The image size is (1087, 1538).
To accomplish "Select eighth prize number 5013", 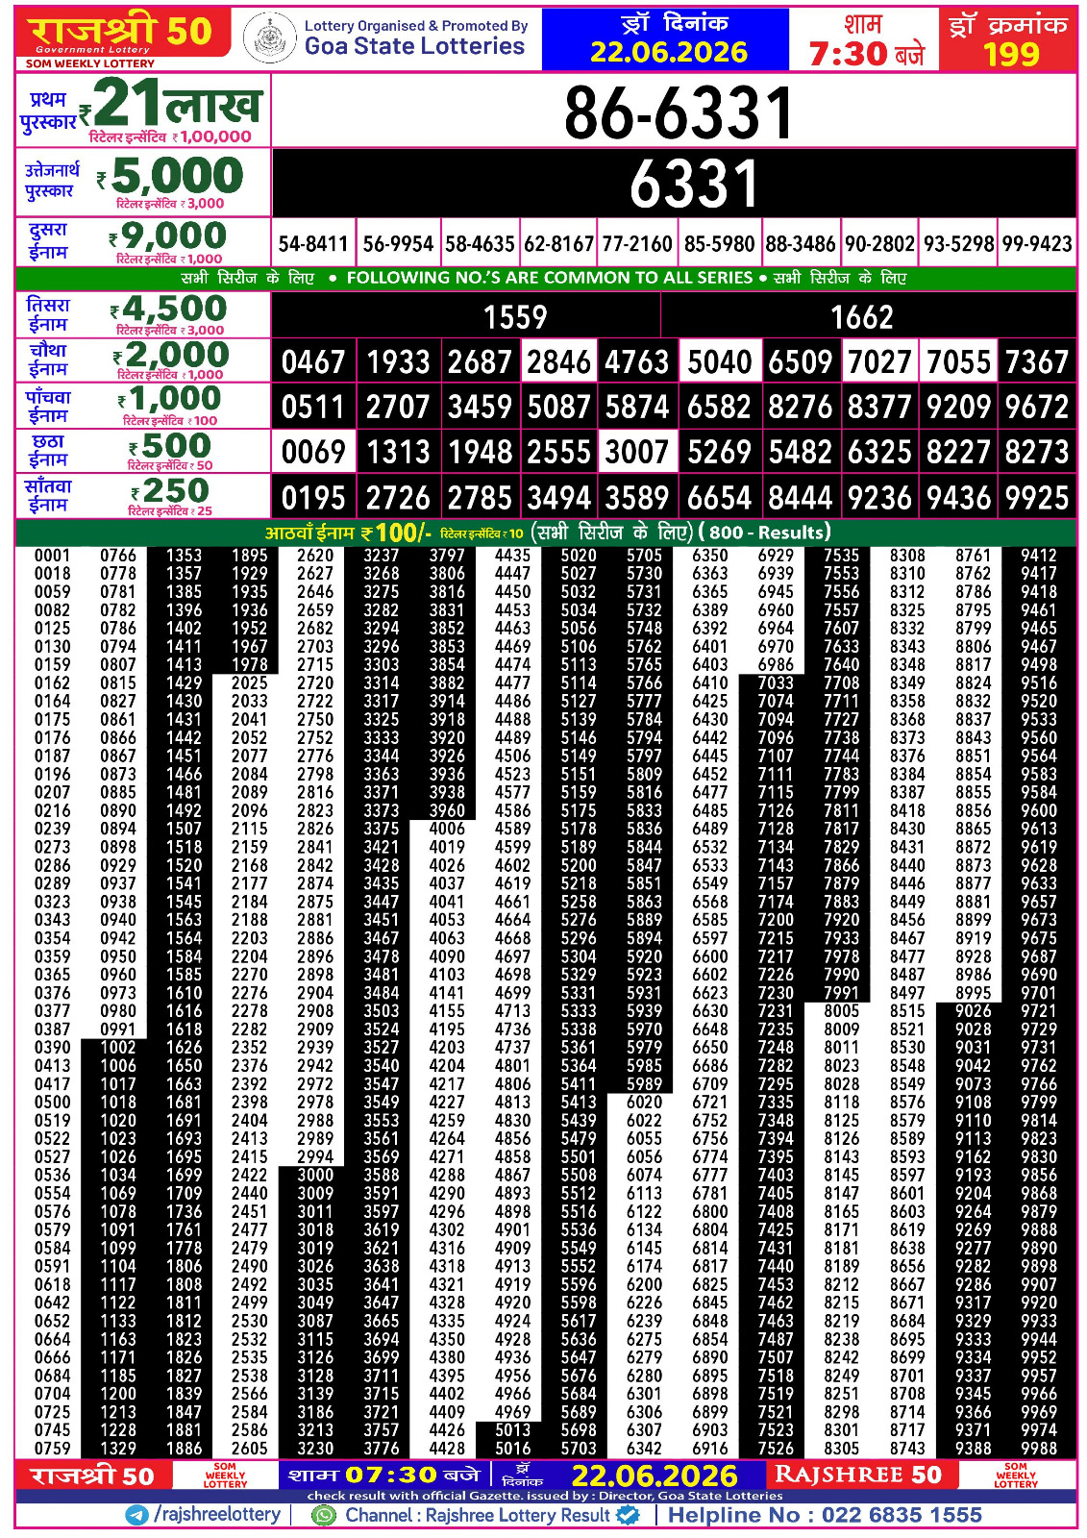I will (x=512, y=1430).
